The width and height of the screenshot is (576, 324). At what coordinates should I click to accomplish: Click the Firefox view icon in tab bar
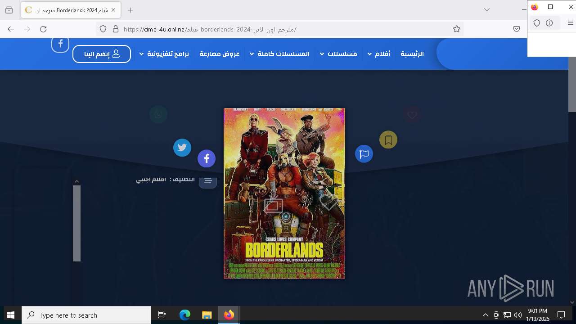(x=9, y=10)
